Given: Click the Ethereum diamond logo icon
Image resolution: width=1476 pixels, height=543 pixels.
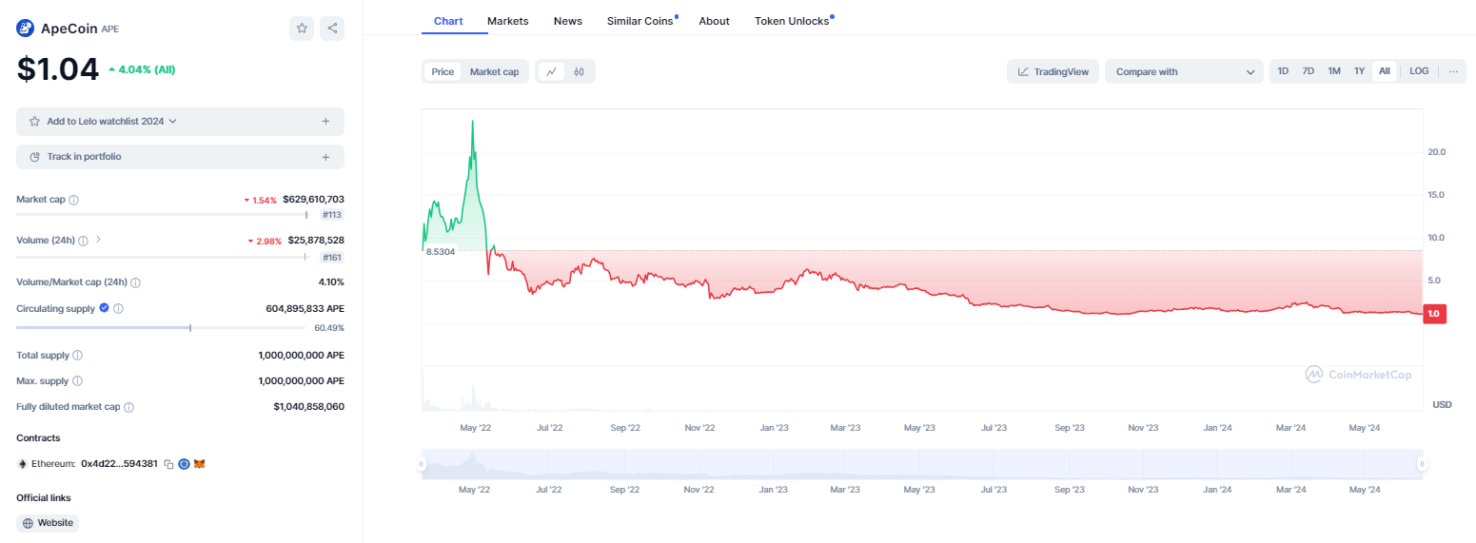Looking at the screenshot, I should 22,464.
